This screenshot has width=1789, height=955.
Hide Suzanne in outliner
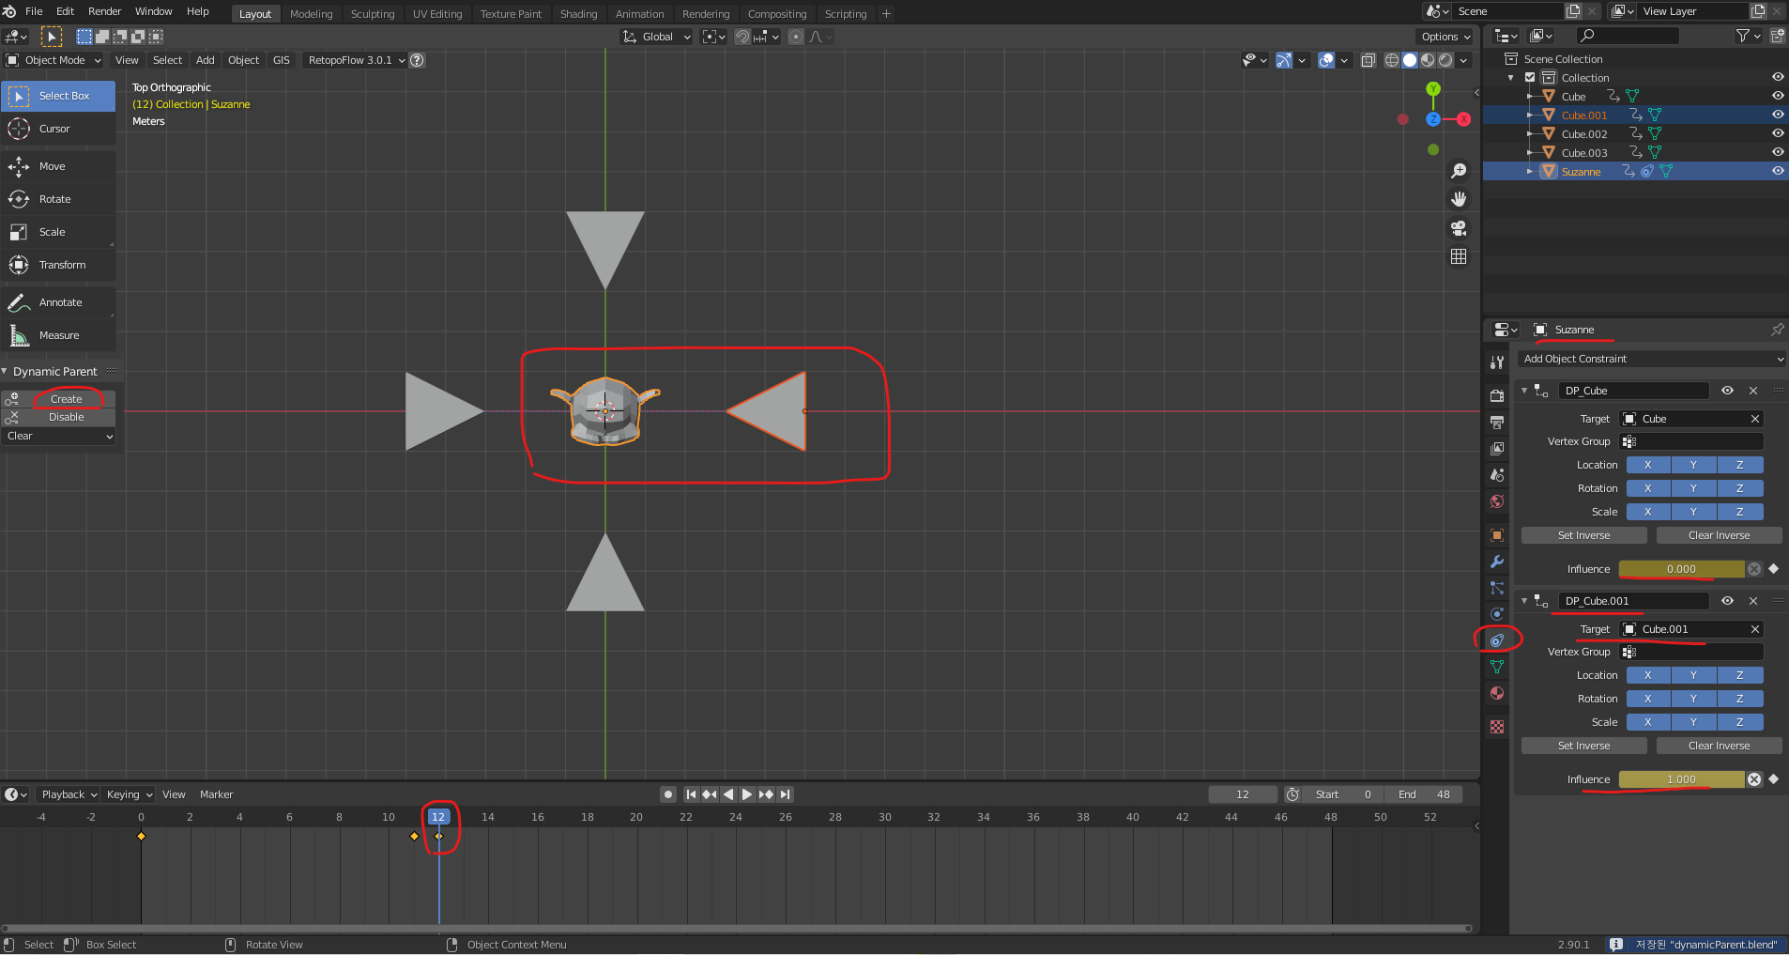point(1778,171)
